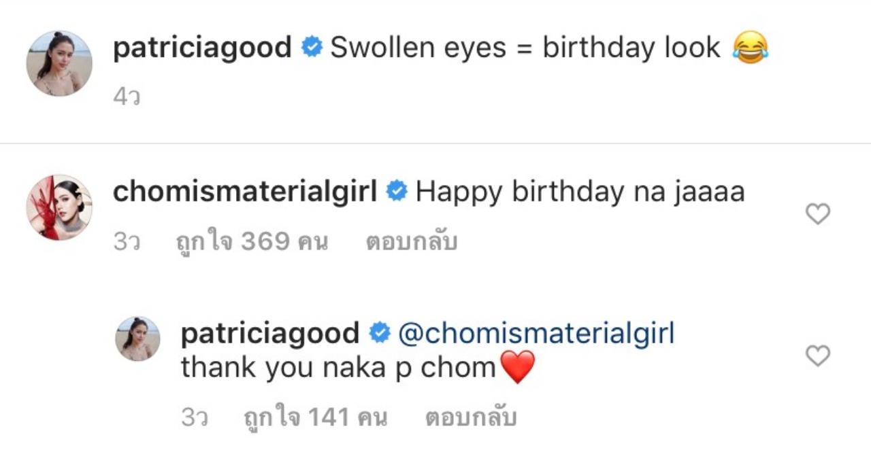Viewport: 871px width, 467px height.
Task: Open chomismaterialgirl's profile picture
Action: pos(59,207)
